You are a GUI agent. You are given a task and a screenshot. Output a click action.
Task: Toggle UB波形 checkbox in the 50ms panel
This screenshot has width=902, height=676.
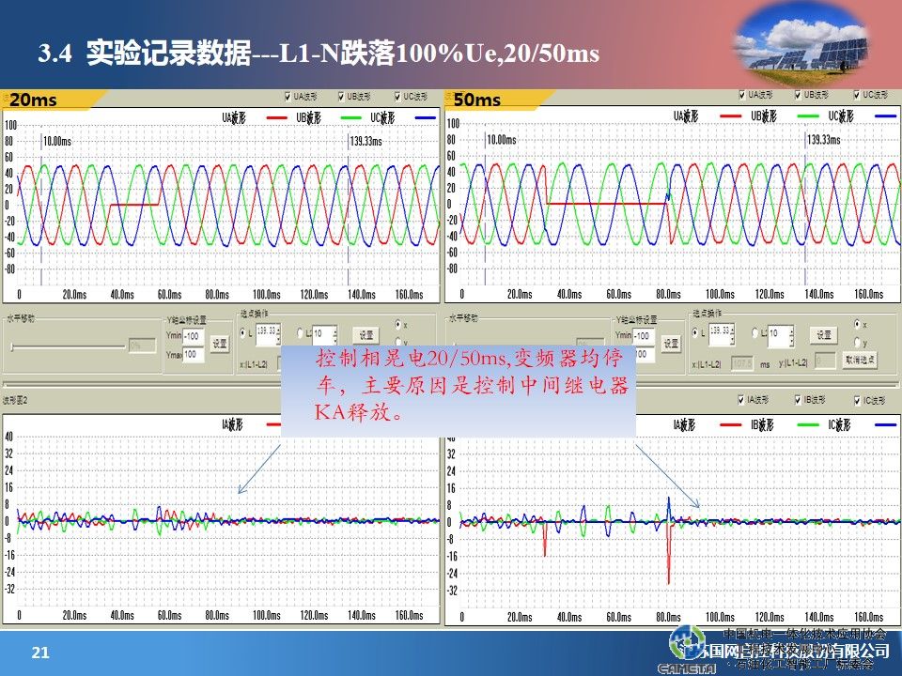click(x=798, y=95)
